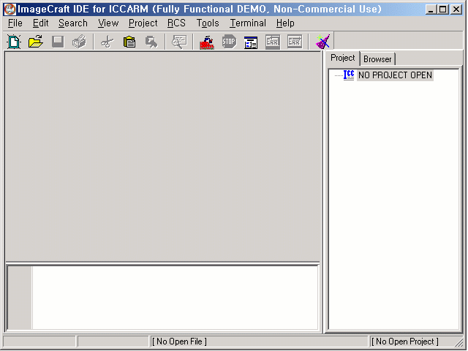Click the [ No Open File ] status text
The height and width of the screenshot is (351, 468).
click(x=179, y=341)
